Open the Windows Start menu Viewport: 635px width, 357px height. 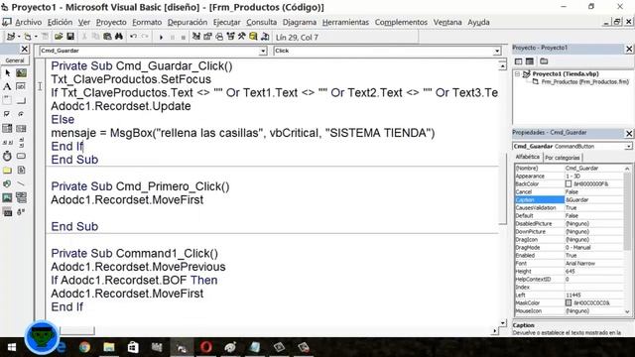[x=11, y=347]
